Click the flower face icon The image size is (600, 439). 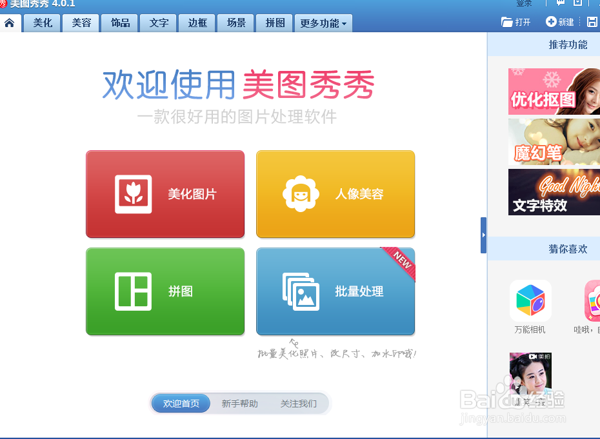coord(301,194)
